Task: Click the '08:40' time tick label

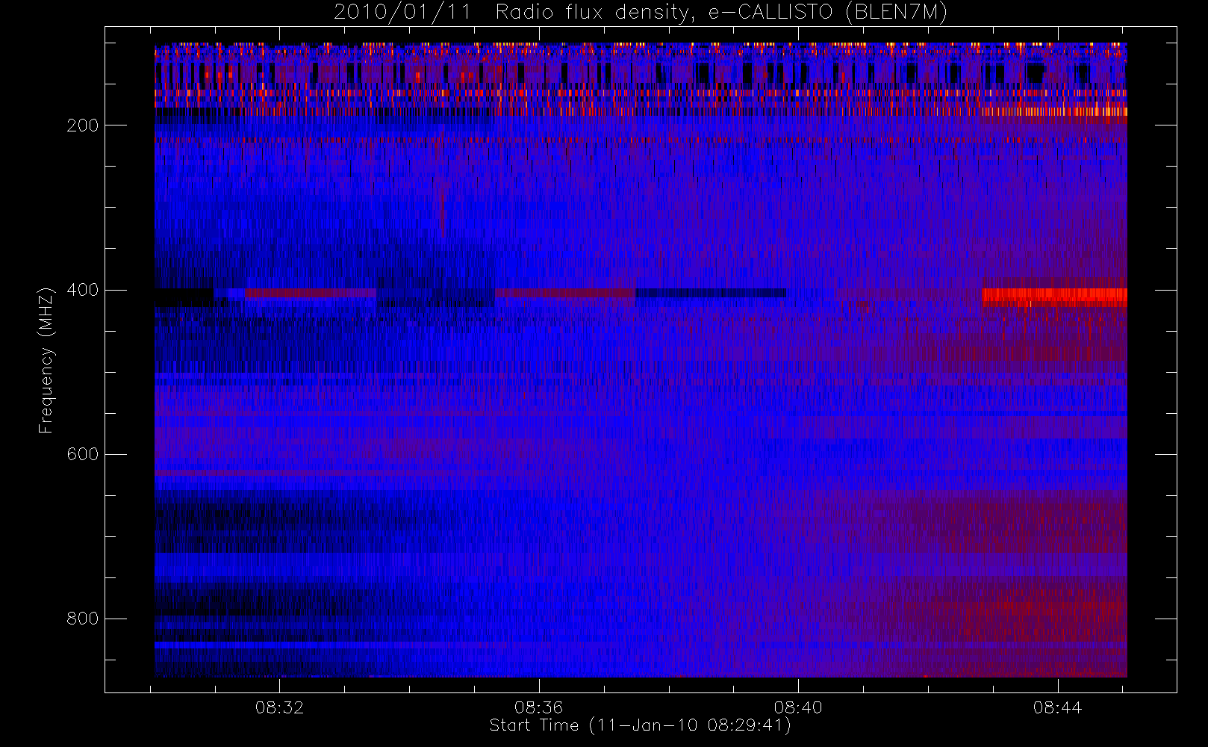Action: (x=798, y=707)
